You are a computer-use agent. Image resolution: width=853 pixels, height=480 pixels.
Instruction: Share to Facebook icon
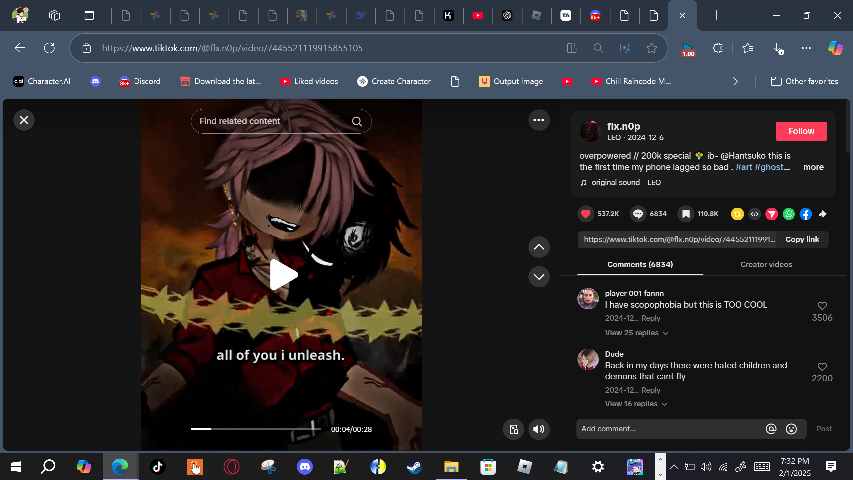[806, 214]
